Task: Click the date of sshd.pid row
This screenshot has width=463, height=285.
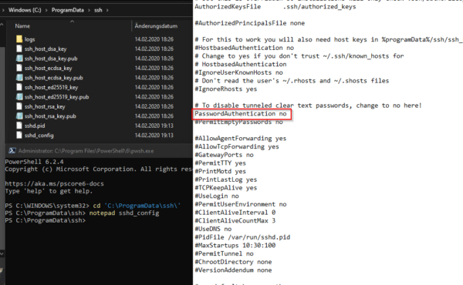Action: coord(154,126)
